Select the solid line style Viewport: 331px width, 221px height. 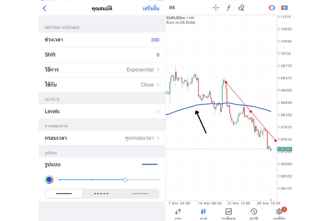[x=64, y=194]
